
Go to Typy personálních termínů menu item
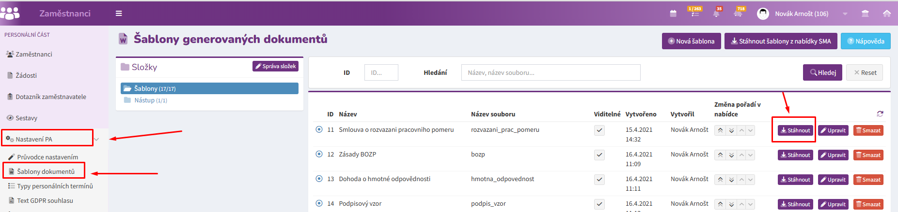tap(55, 186)
